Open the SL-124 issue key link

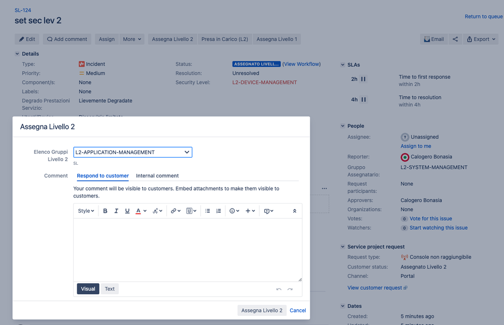click(23, 10)
